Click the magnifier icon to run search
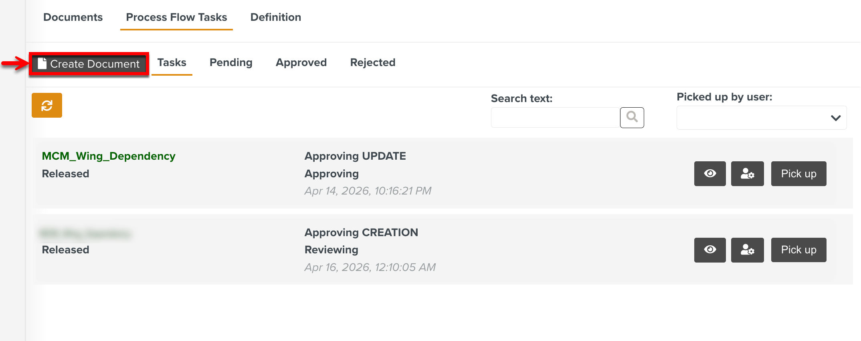Viewport: 861px width, 341px height. click(x=632, y=117)
